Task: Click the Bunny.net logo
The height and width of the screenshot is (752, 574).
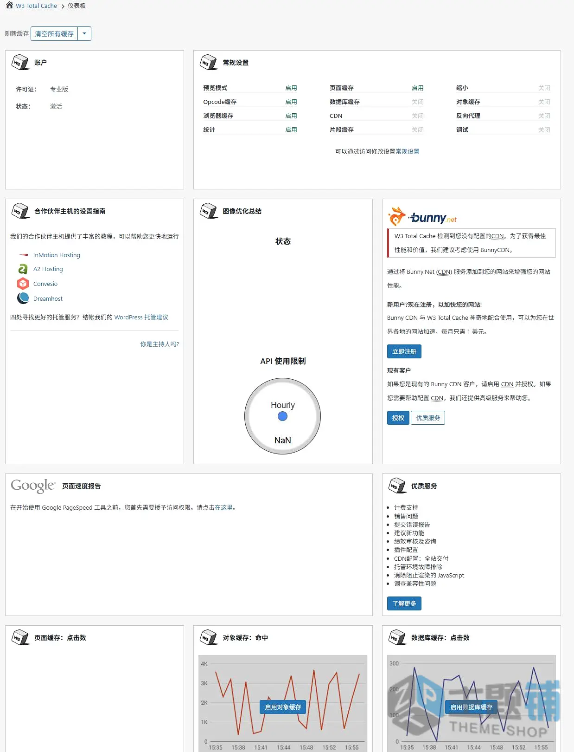Action: [x=422, y=216]
